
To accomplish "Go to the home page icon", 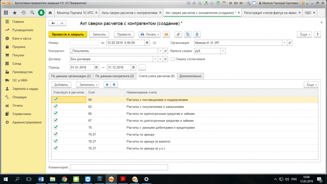I will (50, 13).
